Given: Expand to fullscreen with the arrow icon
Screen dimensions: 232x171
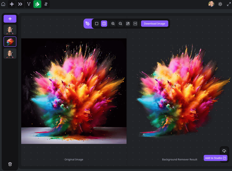Looking at the screenshot, I should [229, 4].
